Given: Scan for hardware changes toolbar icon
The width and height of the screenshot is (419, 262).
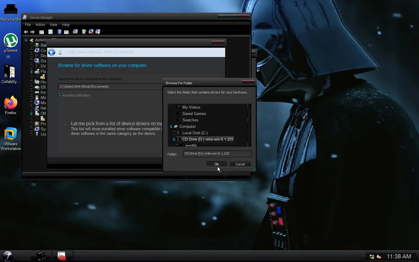Looking at the screenshot, I should pos(75,32).
